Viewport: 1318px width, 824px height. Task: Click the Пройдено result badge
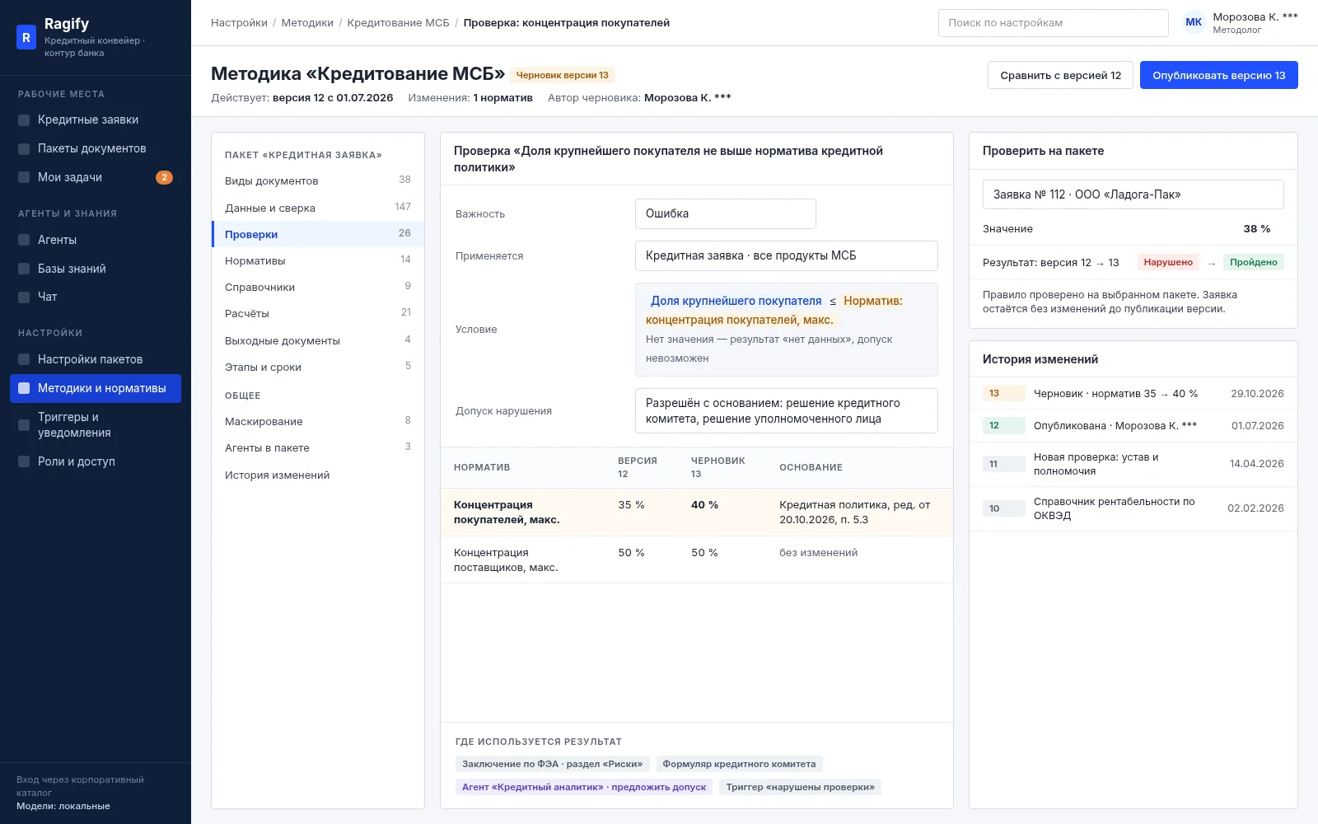click(1253, 262)
